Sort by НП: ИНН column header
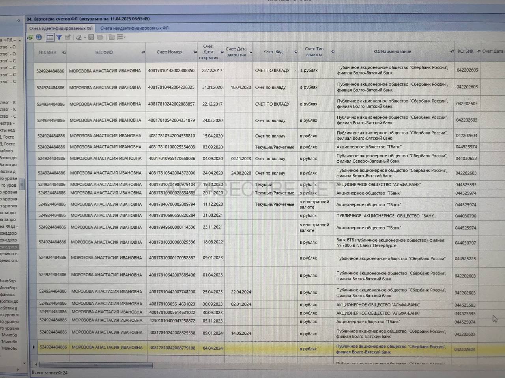This screenshot has height=378, width=505. pyautogui.click(x=48, y=52)
